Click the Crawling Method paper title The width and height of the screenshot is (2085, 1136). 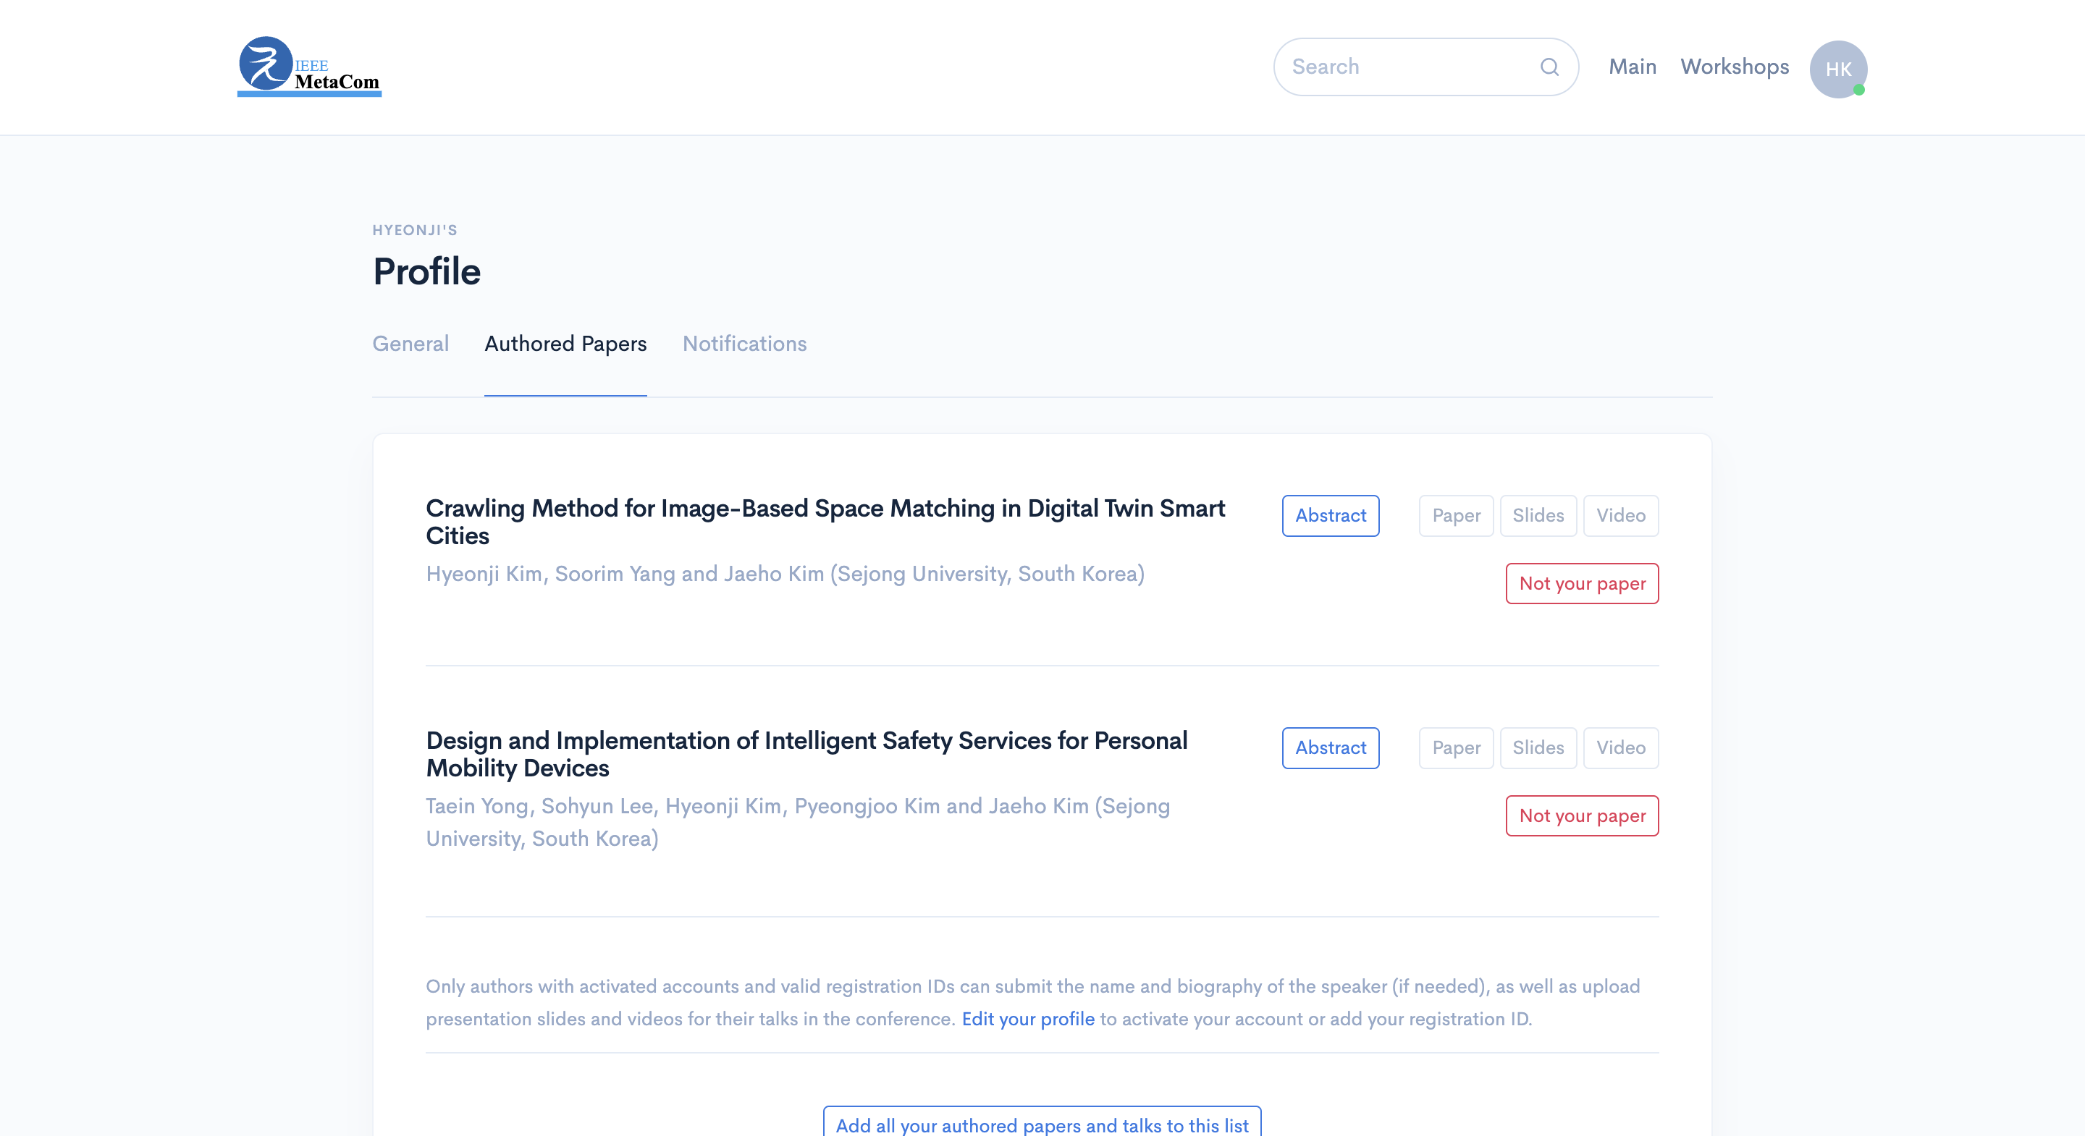[825, 522]
